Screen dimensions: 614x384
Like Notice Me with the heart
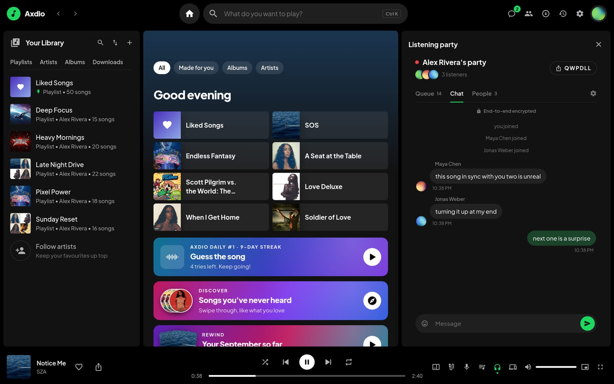[79, 367]
